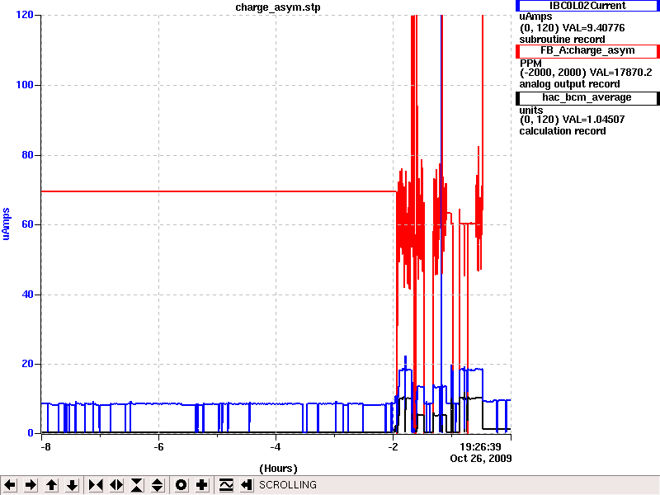
Task: Zoom in the time axis horizontally
Action: 96,485
